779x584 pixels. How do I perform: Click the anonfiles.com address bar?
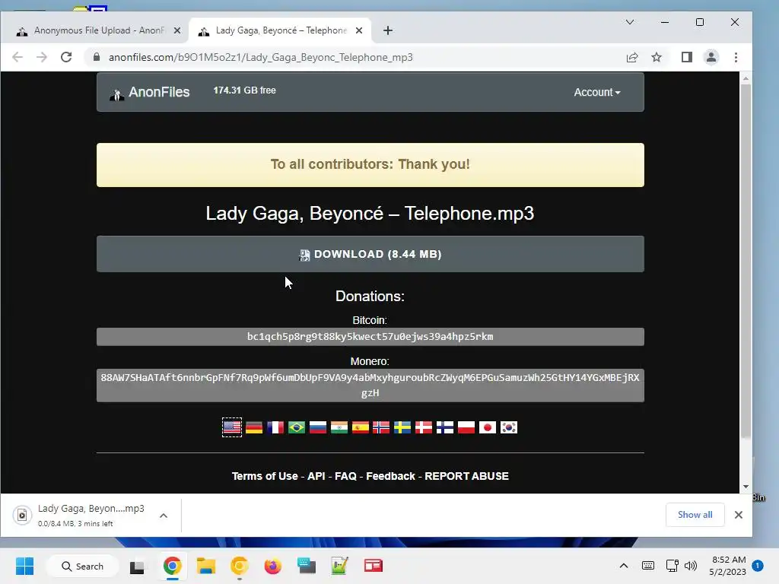(x=348, y=57)
